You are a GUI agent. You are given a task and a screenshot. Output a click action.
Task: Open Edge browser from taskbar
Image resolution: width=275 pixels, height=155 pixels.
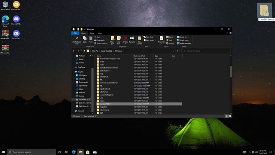(73, 152)
